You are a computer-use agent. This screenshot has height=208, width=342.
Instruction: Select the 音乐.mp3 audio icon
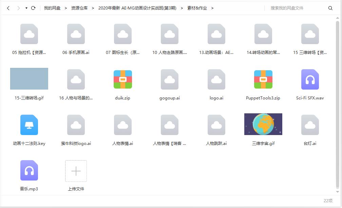tap(29, 170)
